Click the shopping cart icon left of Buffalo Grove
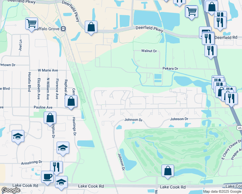 tap(32, 23)
